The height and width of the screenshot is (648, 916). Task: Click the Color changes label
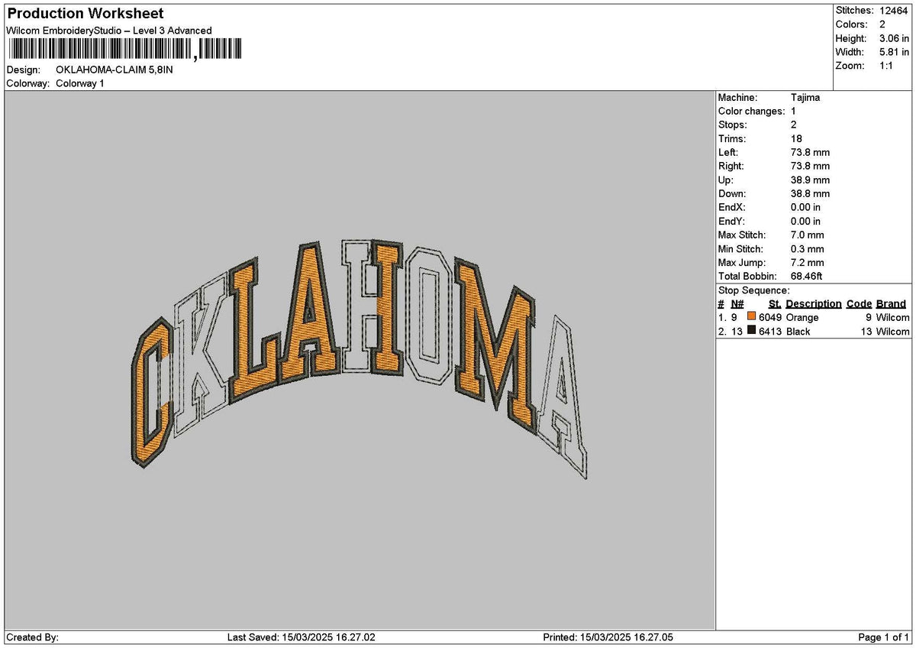point(751,112)
